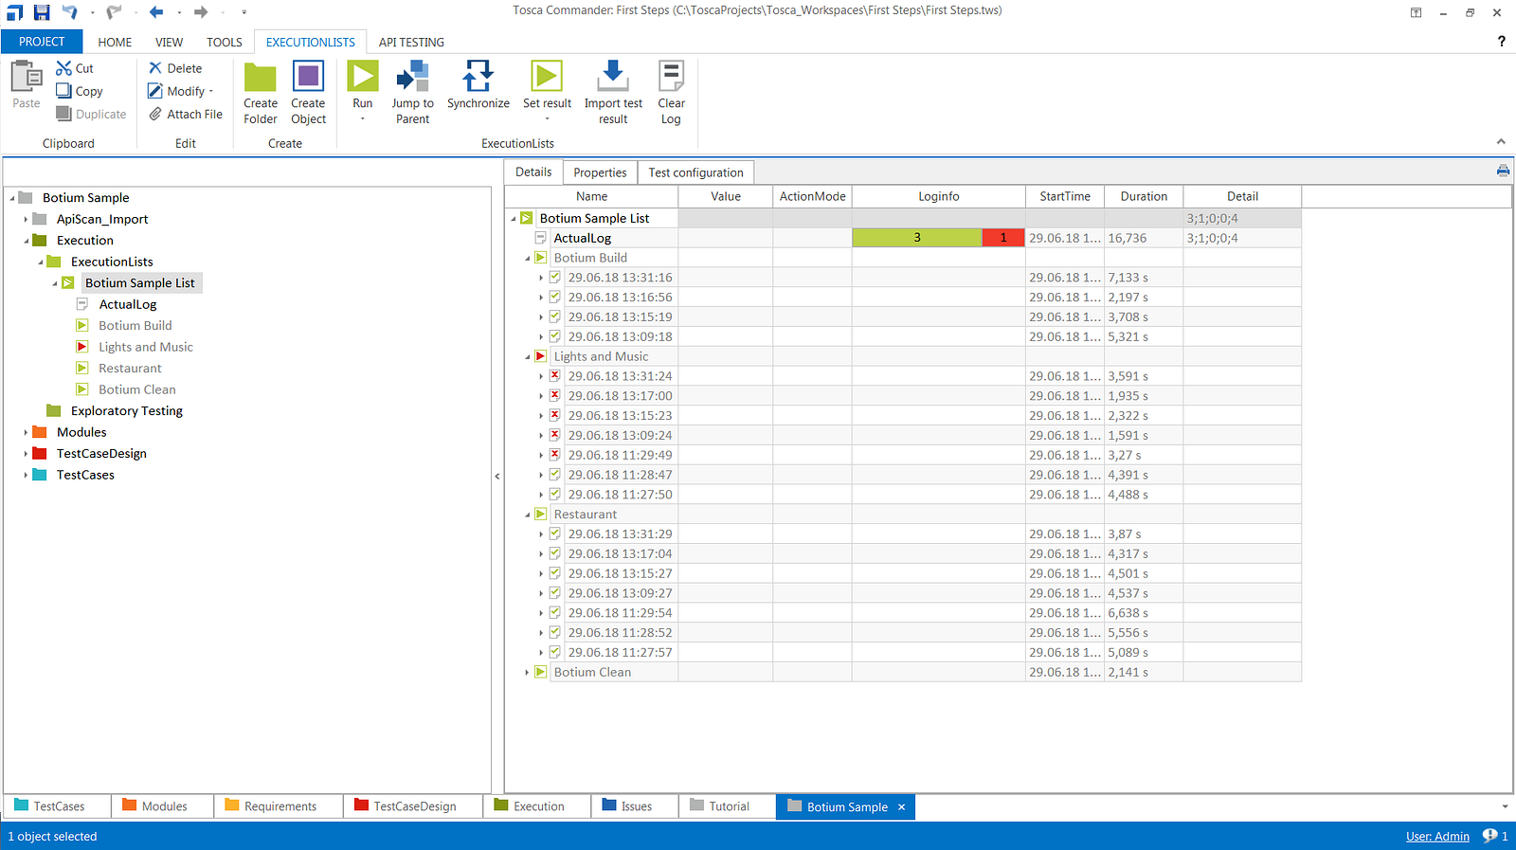Open the PROJECT ribbon tab

pos(42,42)
